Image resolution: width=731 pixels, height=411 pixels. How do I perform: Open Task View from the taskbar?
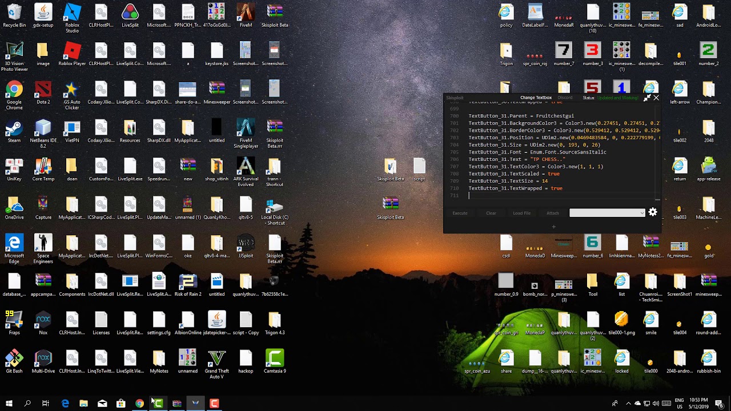[x=46, y=404]
